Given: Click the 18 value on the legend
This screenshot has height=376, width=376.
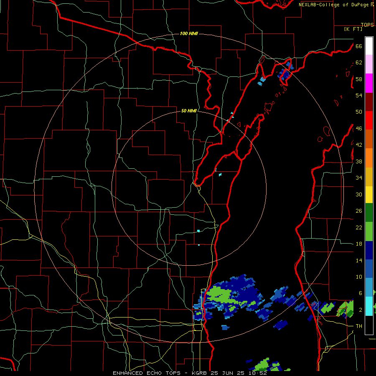Looking at the screenshot, I should [x=359, y=244].
